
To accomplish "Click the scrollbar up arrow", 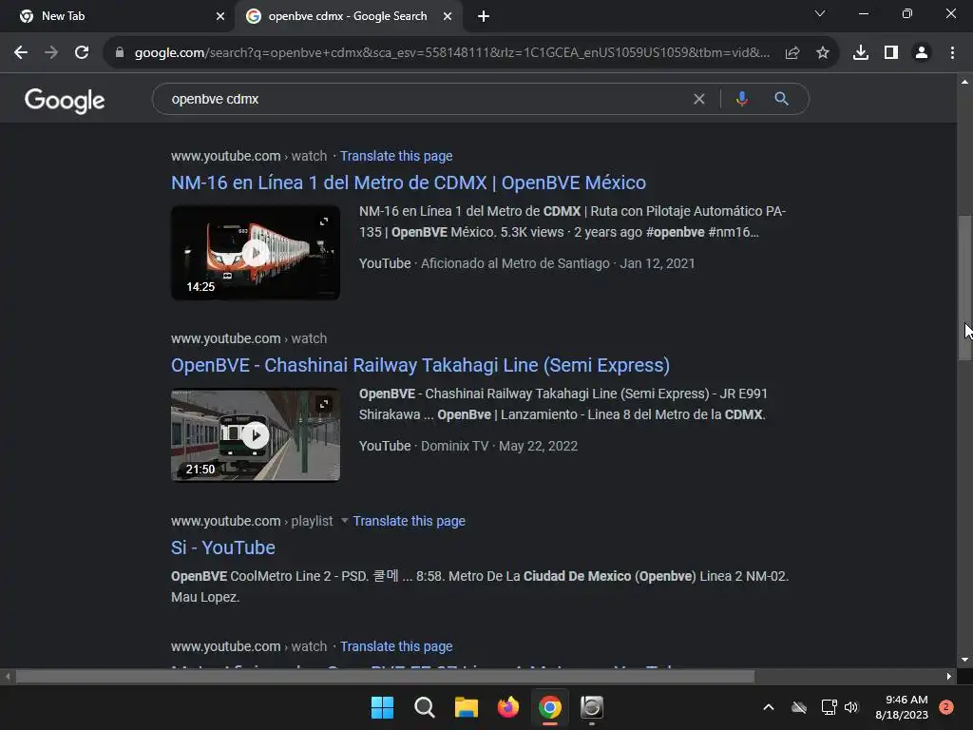I will click(964, 82).
